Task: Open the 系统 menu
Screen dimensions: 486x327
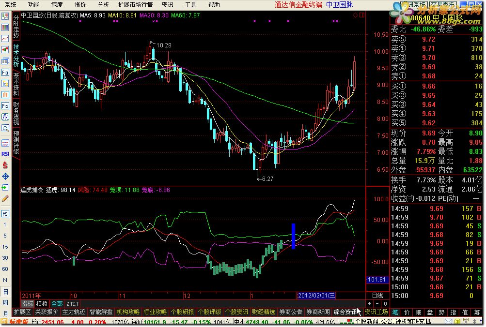Action: (11, 5)
